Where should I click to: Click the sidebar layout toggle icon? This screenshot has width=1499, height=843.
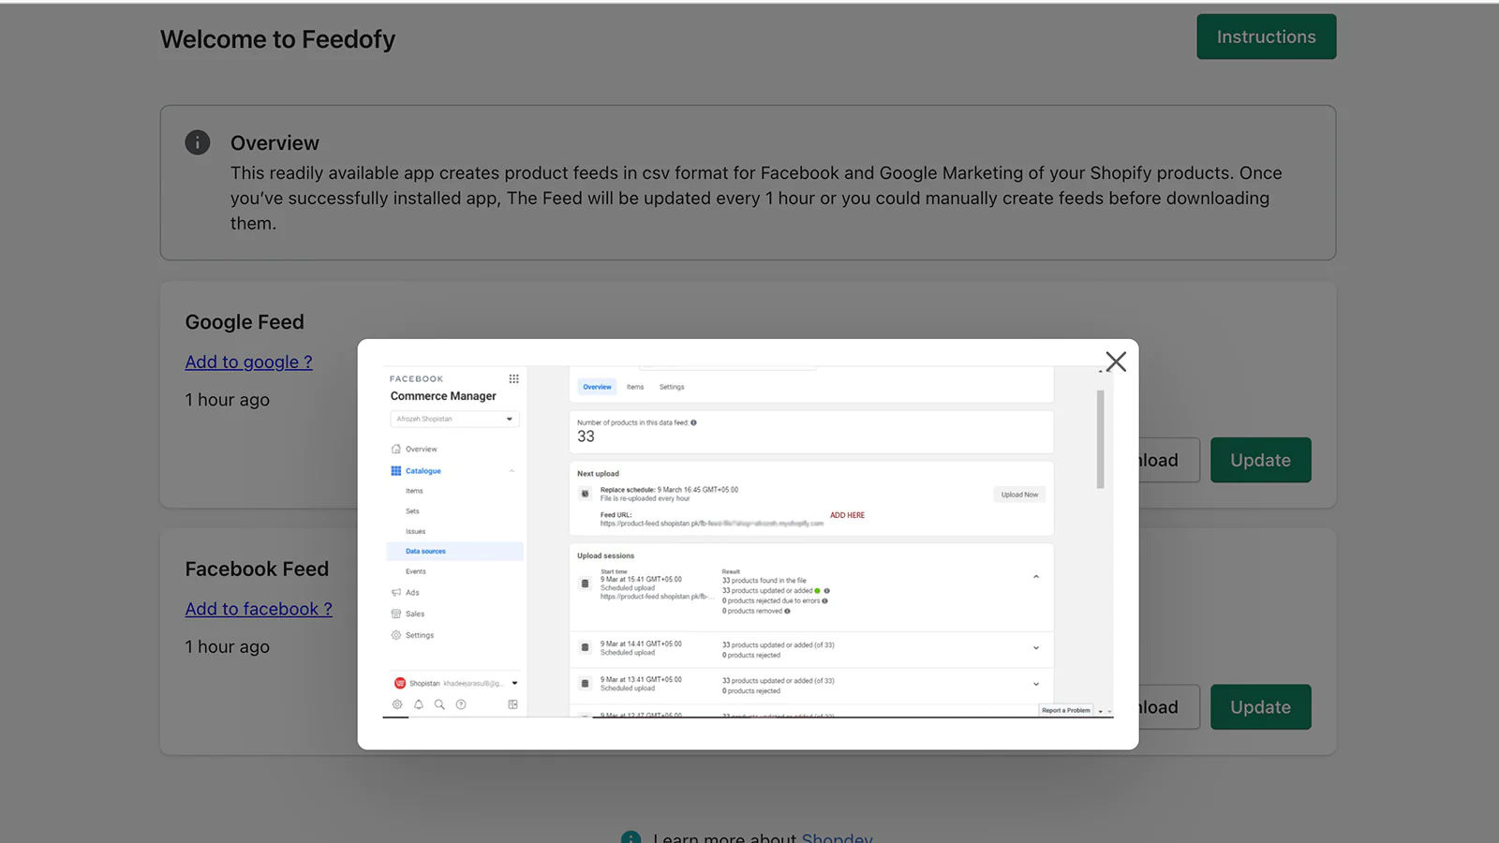(x=512, y=704)
